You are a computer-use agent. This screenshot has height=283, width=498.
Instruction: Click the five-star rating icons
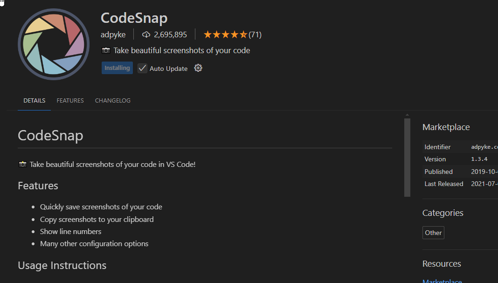coord(225,35)
